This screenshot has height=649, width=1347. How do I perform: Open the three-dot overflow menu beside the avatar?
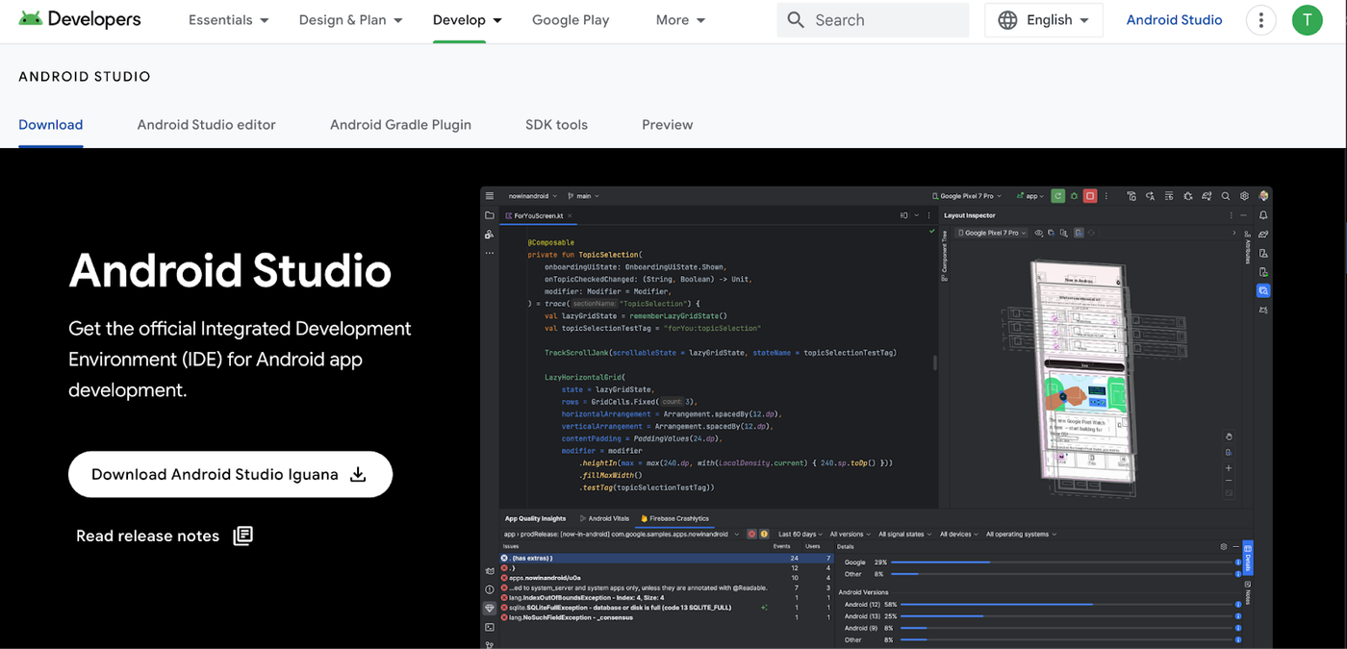point(1260,20)
